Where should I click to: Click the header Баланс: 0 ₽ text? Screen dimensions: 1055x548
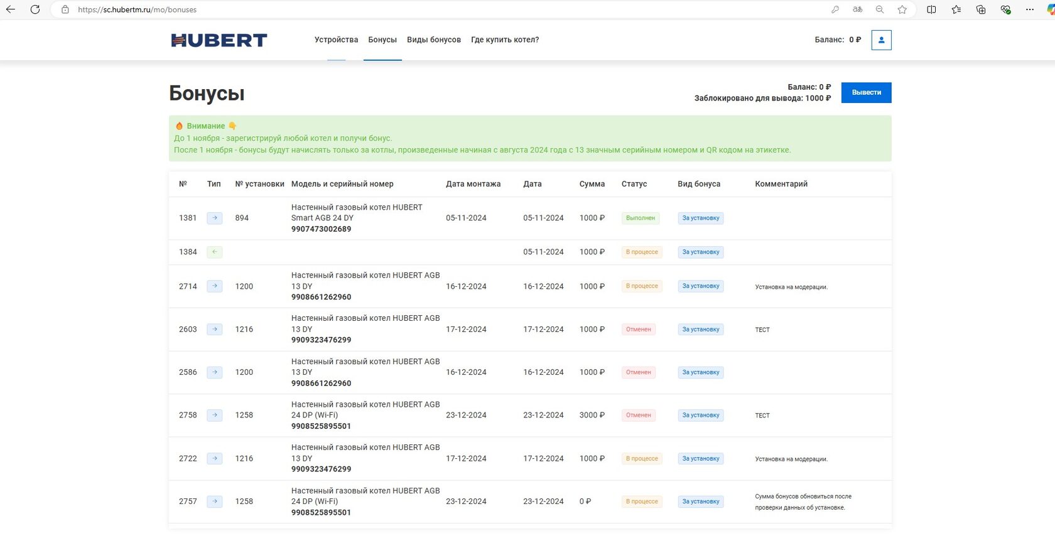tap(838, 40)
